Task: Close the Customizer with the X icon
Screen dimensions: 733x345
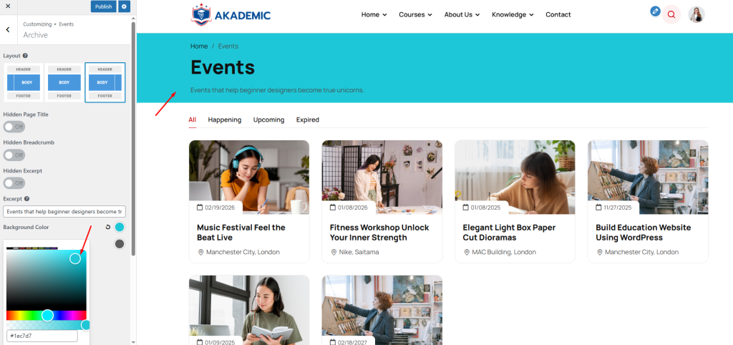Action: click(8, 6)
